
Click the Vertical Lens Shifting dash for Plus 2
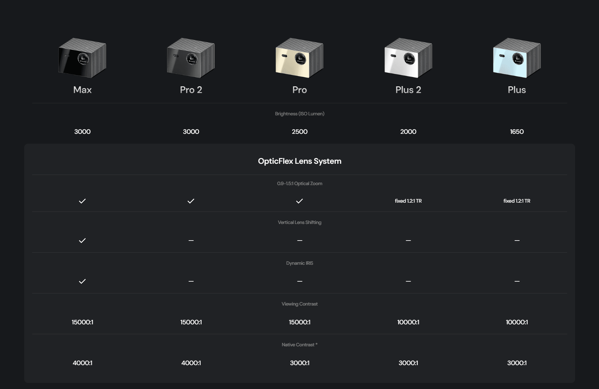pos(408,241)
